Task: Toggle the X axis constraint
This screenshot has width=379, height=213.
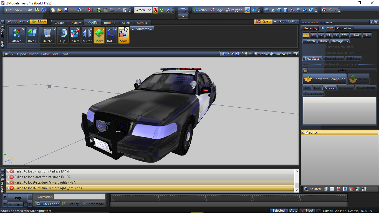Action: (x=155, y=10)
